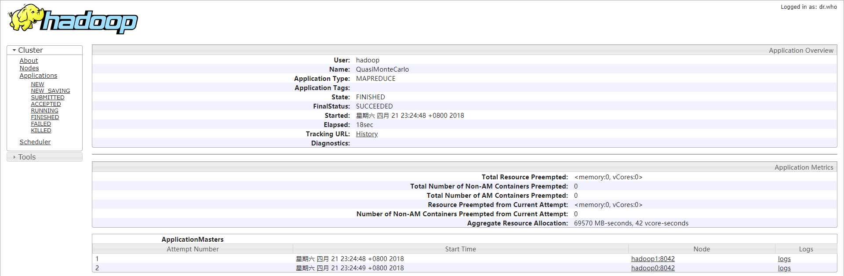Image resolution: width=844 pixels, height=276 pixels.
Task: View logs for attempt 1
Action: point(784,259)
